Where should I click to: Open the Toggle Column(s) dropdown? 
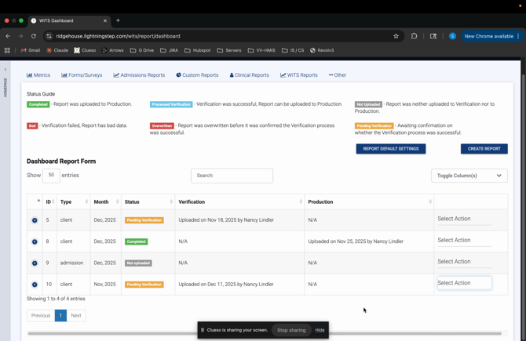pos(469,176)
